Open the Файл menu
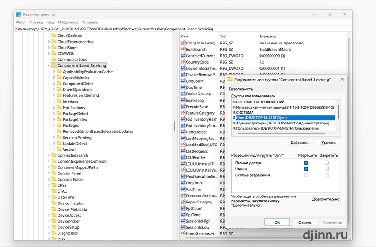This screenshot has width=376, height=247. pos(21,22)
